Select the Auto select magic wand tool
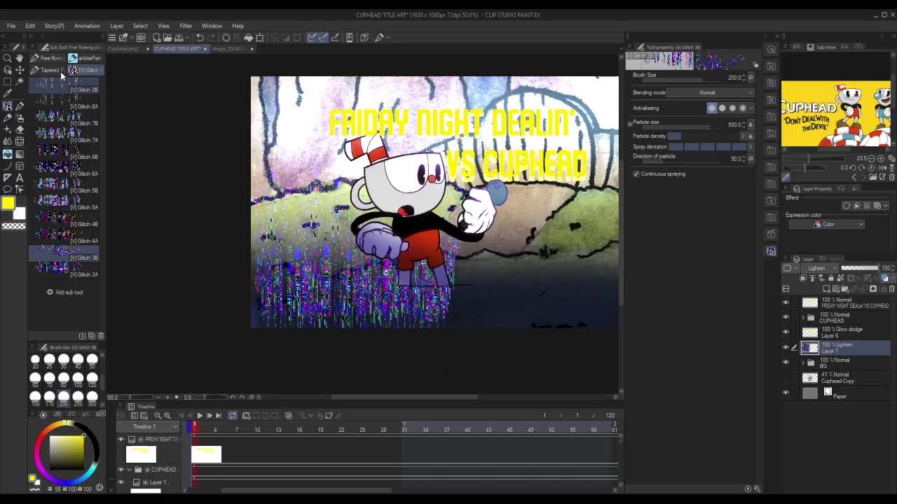 tap(20, 82)
